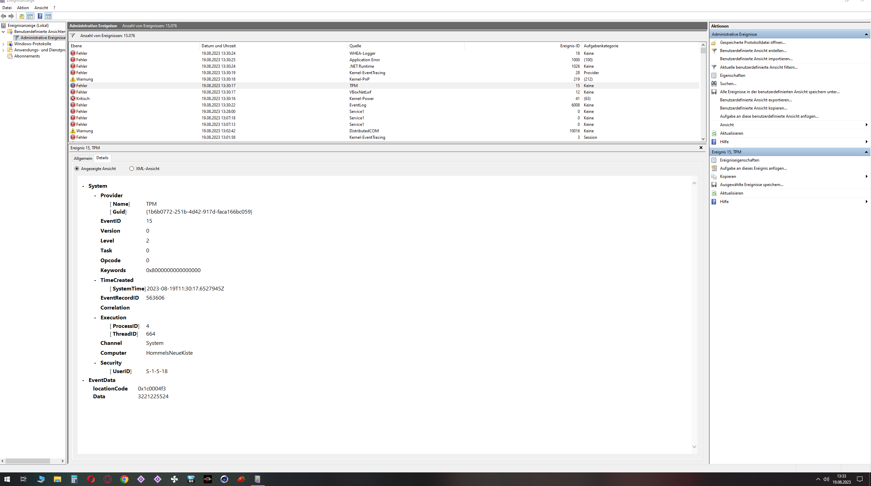Click binoculars icon next to Suchen
Image resolution: width=871 pixels, height=486 pixels.
(714, 84)
